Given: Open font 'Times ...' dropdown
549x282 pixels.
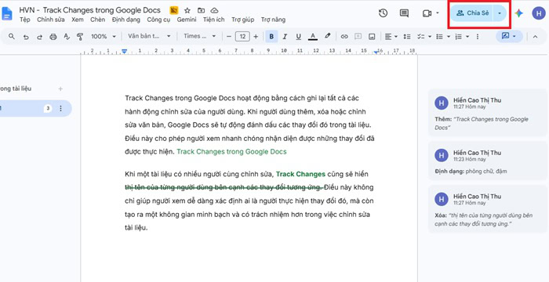Looking at the screenshot, I should pos(199,36).
